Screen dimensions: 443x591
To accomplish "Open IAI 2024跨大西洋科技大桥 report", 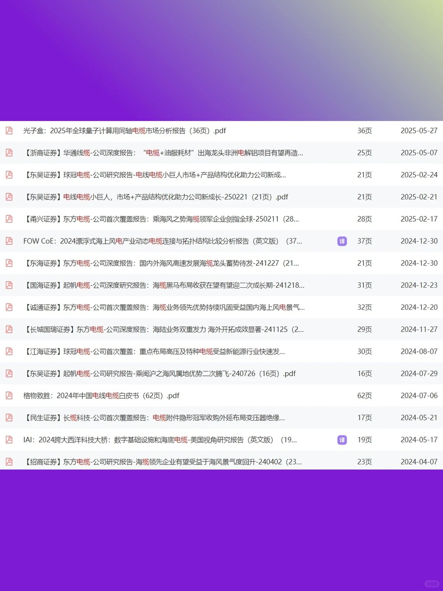I will tap(160, 440).
